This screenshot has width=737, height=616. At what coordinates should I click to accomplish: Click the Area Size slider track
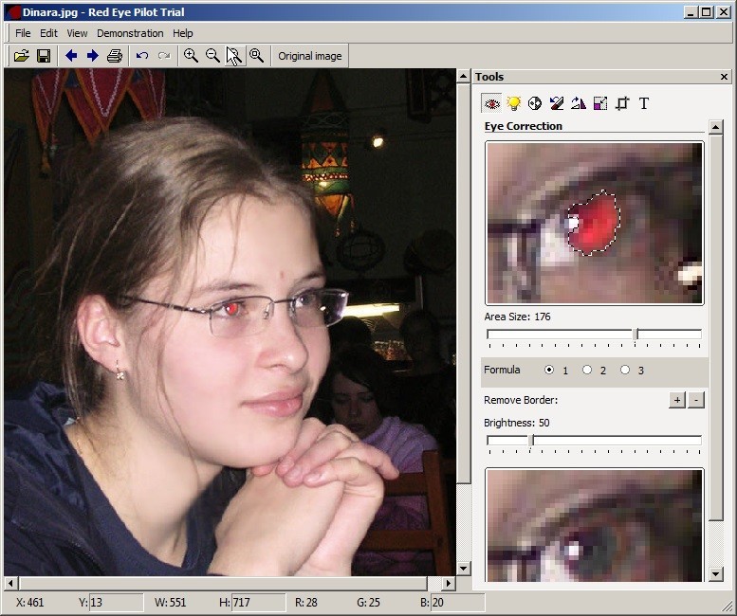coord(594,335)
